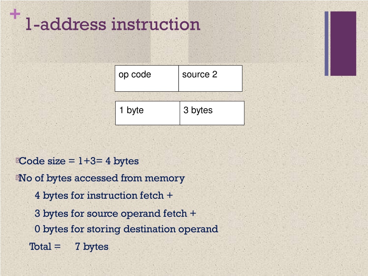Click "3 bytes for source operand fetch +"
Viewport: 368px width, 276px height.
115,213
